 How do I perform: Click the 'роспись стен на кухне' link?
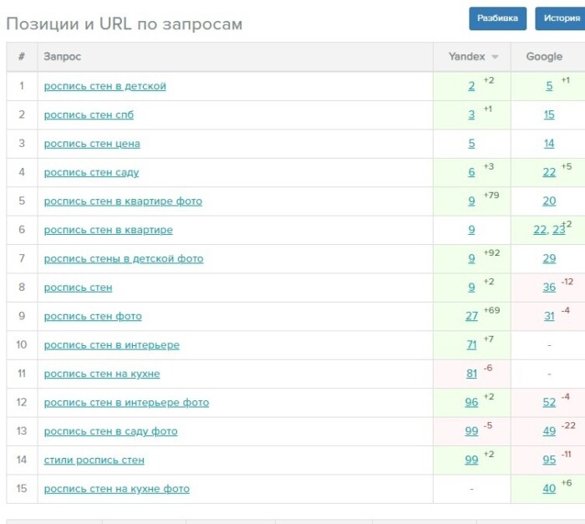pos(102,374)
